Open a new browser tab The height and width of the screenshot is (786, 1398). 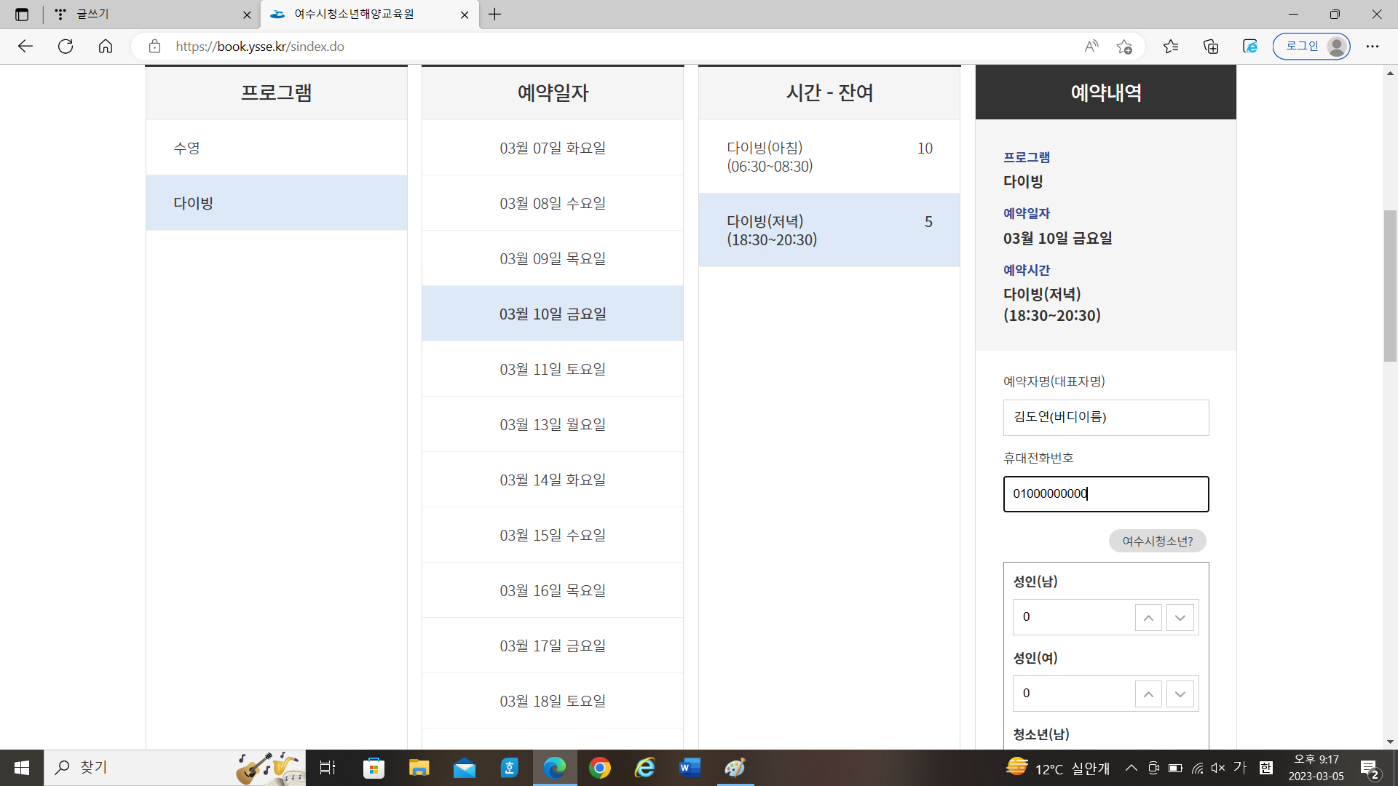(495, 15)
